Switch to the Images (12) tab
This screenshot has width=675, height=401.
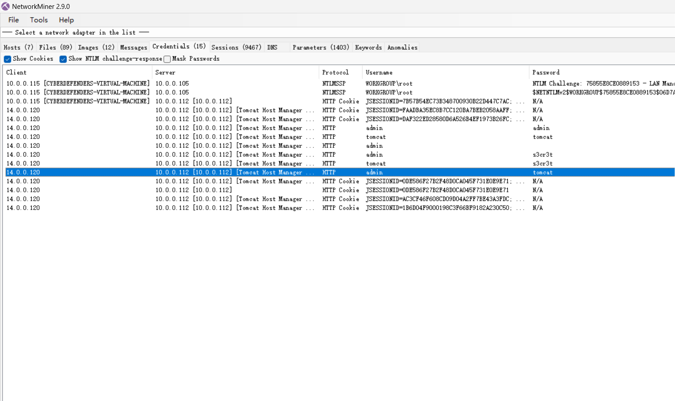tap(96, 47)
